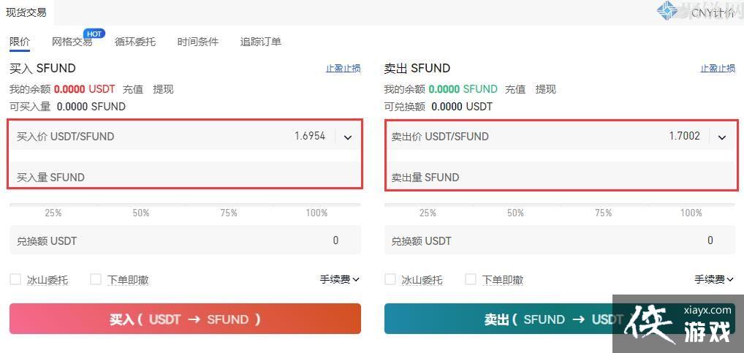The width and height of the screenshot is (744, 353).
Task: Expand the sell price dropdown chevron
Action: [722, 137]
